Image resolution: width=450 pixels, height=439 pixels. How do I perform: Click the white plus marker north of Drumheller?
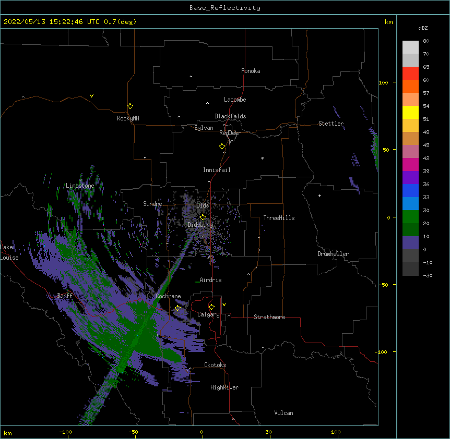coord(319,196)
